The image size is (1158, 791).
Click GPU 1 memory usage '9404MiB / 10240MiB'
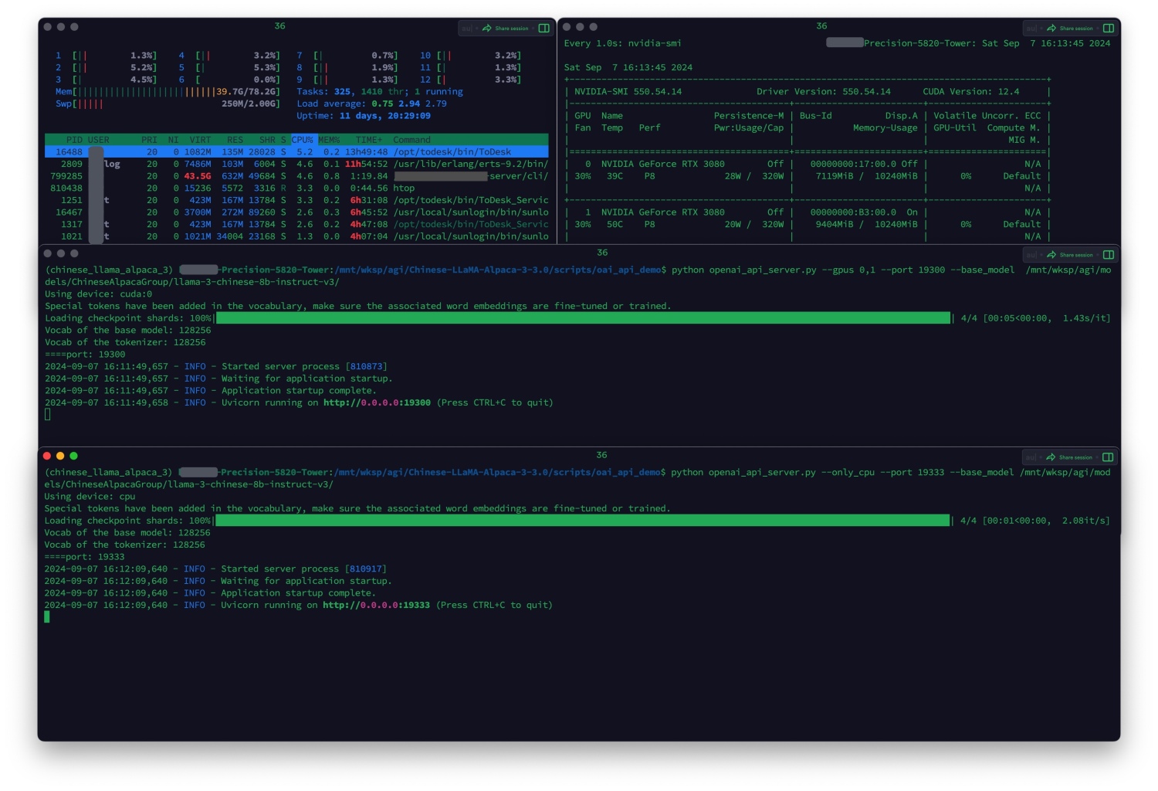pos(867,225)
